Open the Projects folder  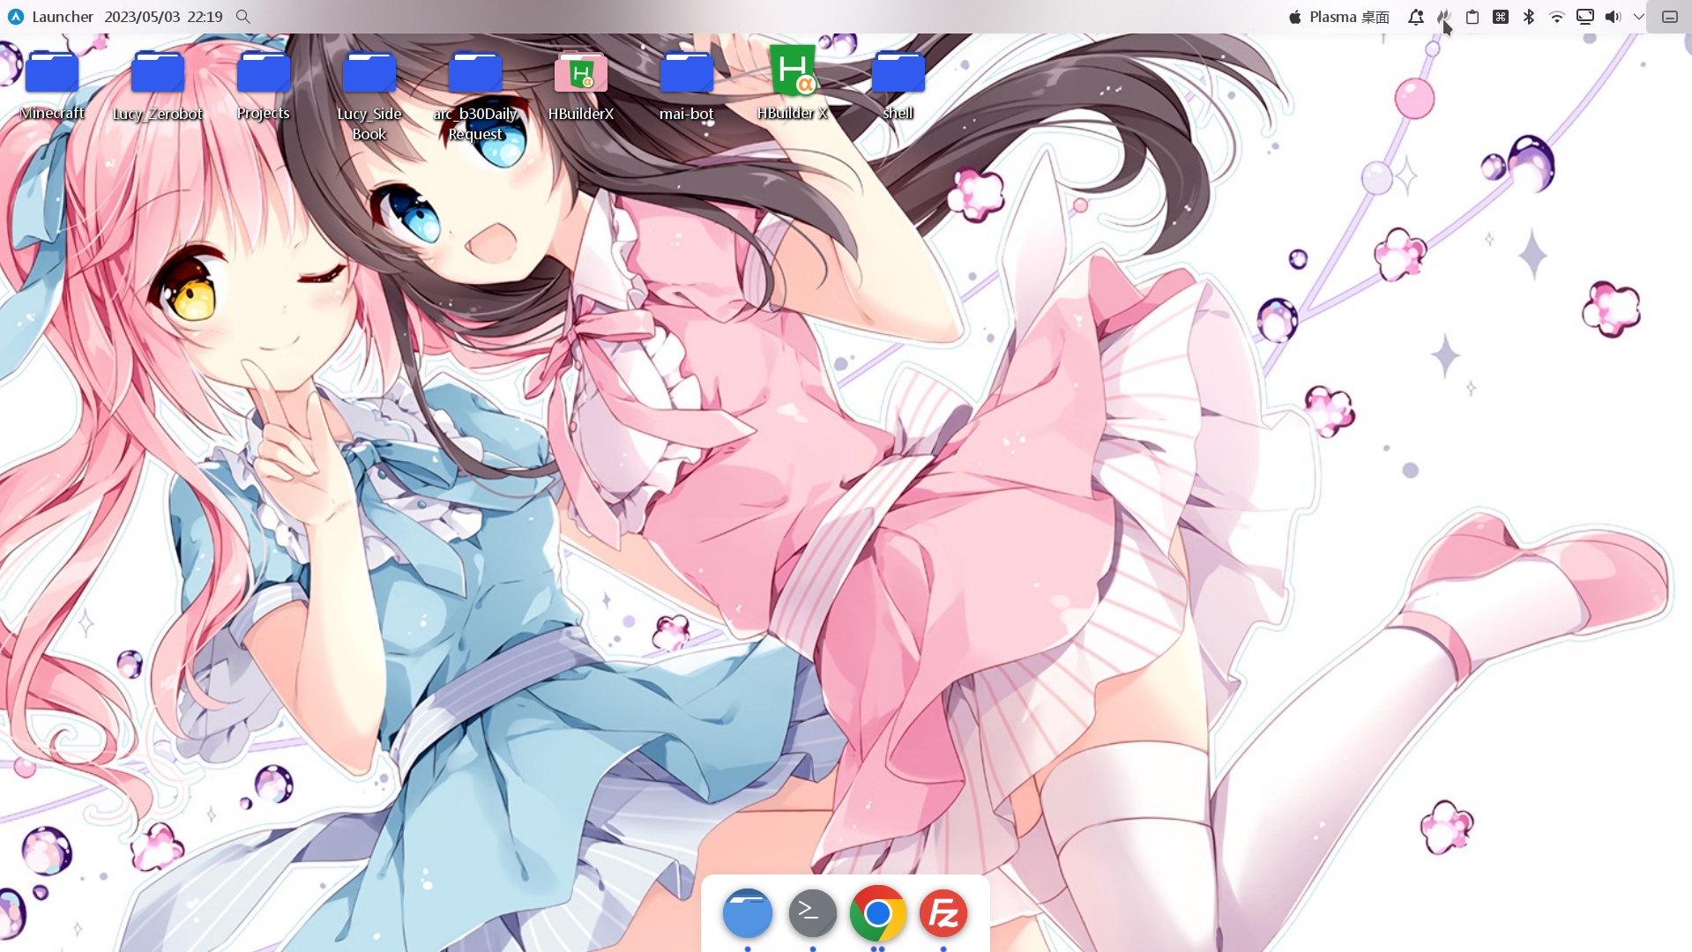pos(264,72)
